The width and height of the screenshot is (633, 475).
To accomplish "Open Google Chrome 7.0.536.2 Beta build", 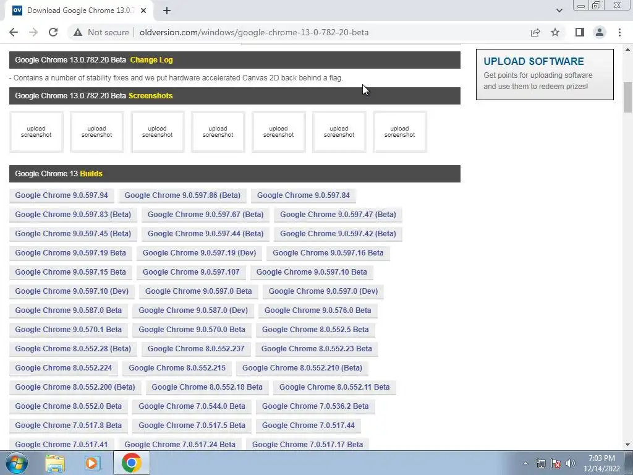I will point(315,406).
